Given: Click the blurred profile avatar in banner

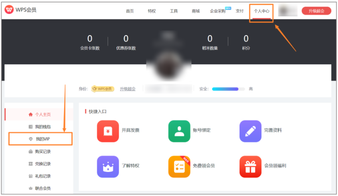Looking at the screenshot, I should pos(169,65).
